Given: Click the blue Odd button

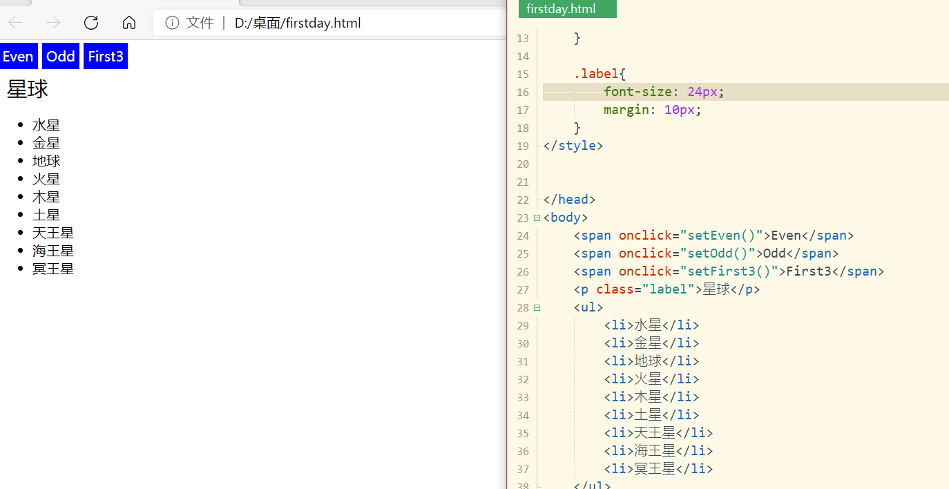Looking at the screenshot, I should pyautogui.click(x=61, y=56).
